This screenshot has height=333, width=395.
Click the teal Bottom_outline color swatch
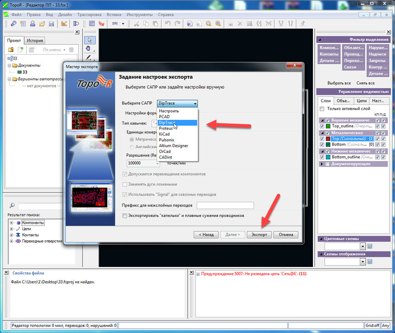pos(328,157)
